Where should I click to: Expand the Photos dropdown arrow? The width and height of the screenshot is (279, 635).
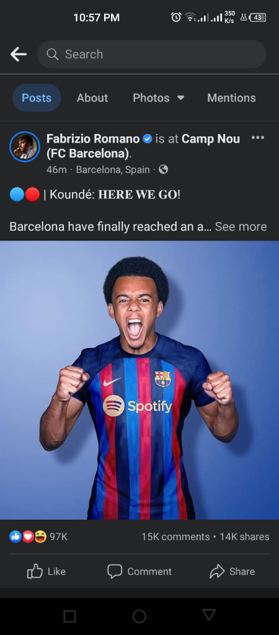click(x=181, y=97)
